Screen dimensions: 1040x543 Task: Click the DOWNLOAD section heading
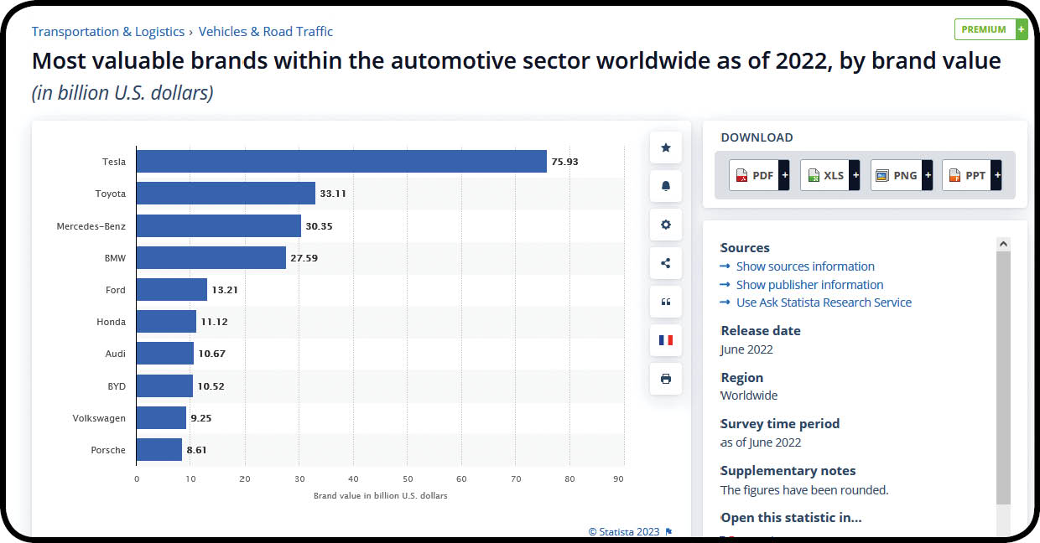757,137
